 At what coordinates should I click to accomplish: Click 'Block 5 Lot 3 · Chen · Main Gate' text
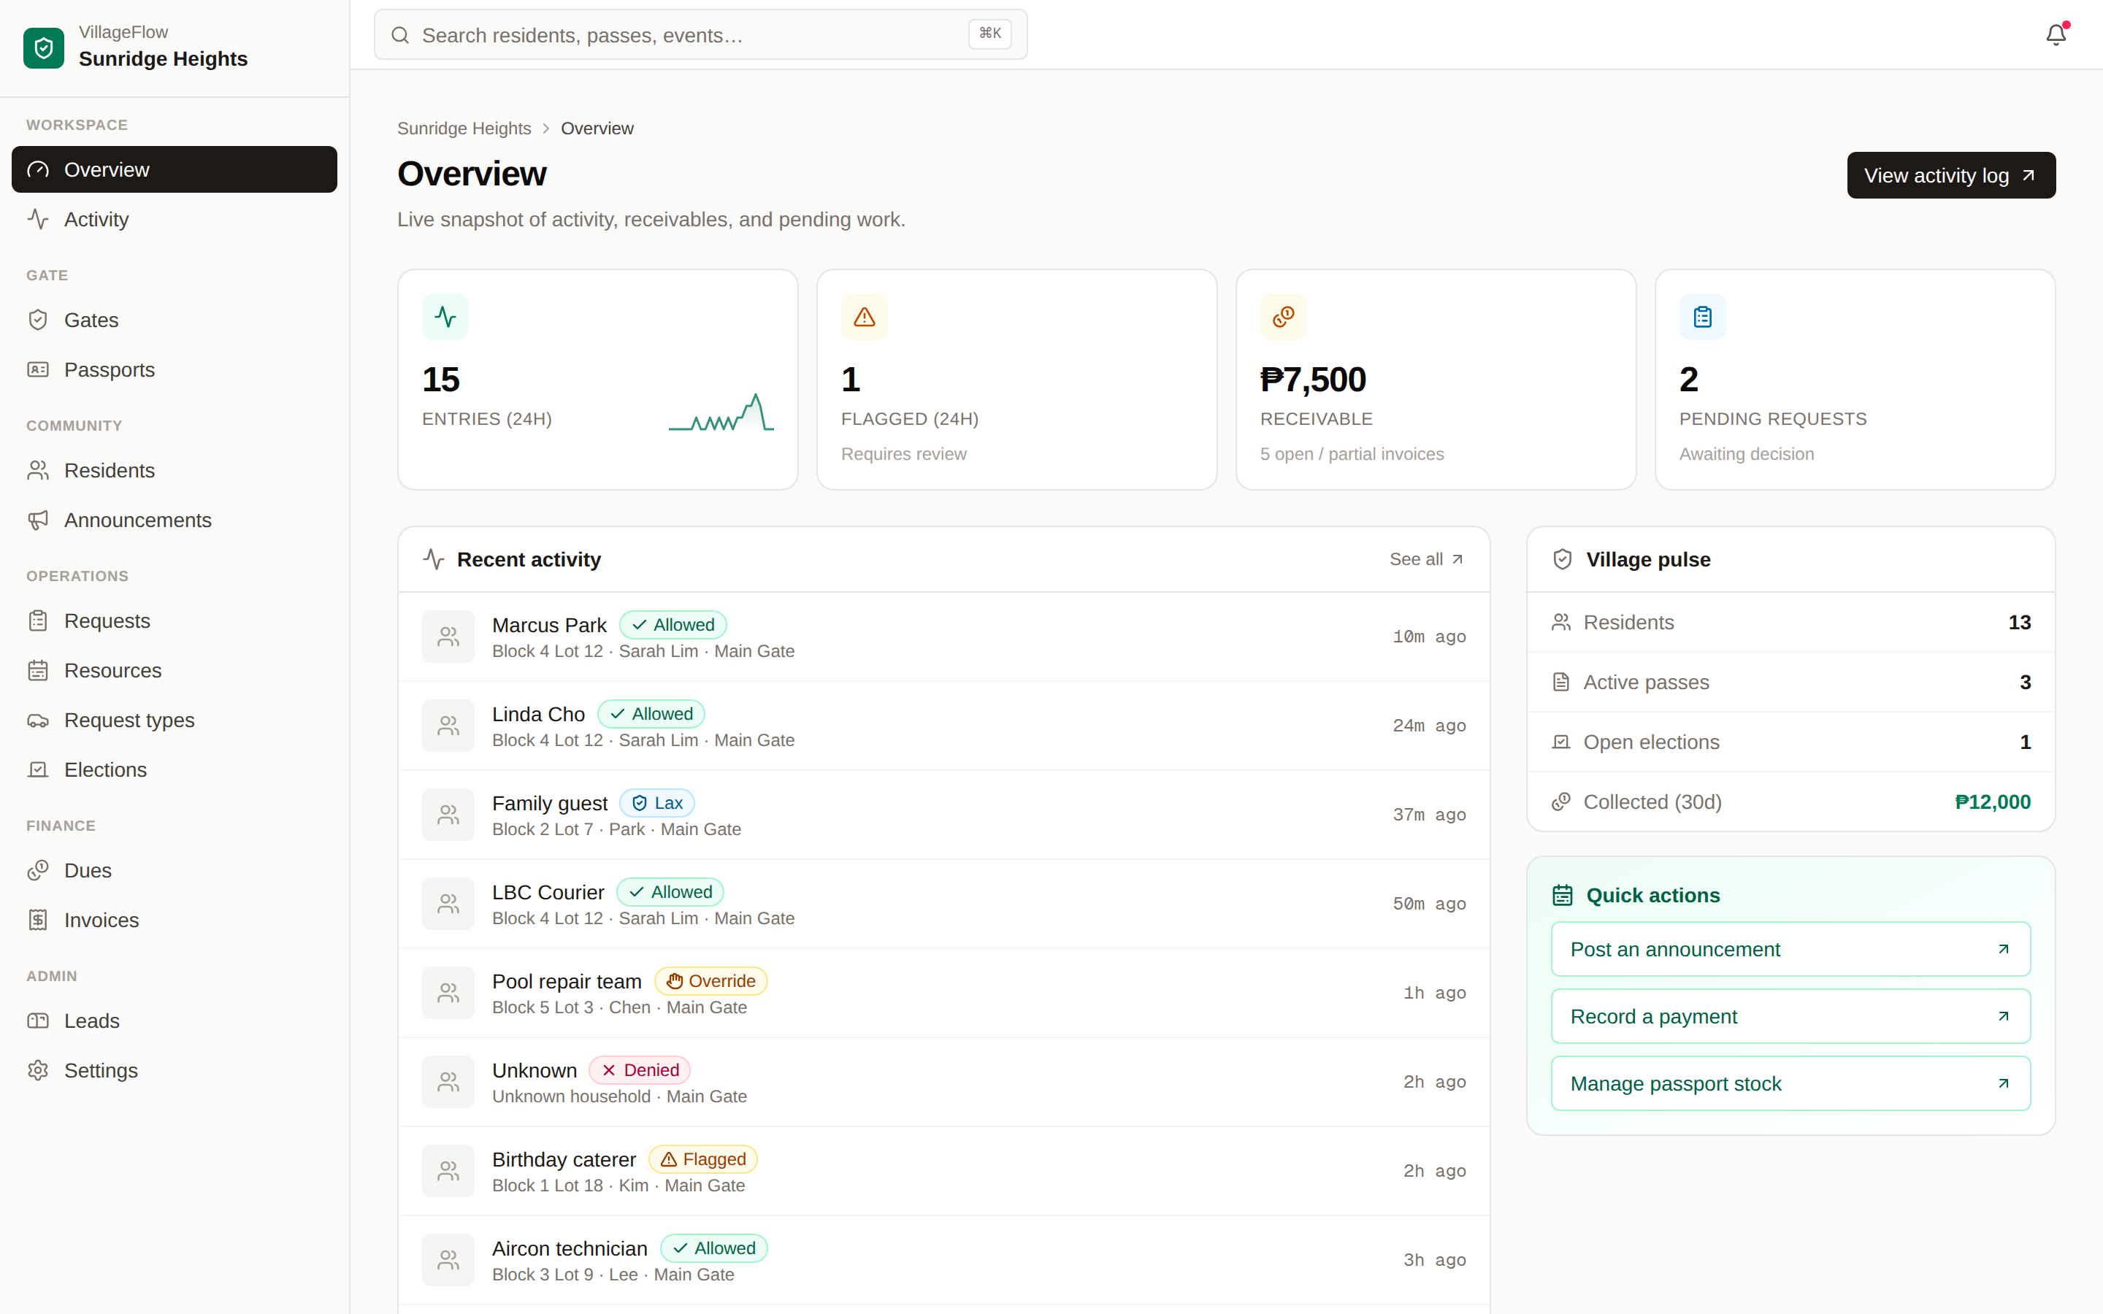[x=618, y=1007]
